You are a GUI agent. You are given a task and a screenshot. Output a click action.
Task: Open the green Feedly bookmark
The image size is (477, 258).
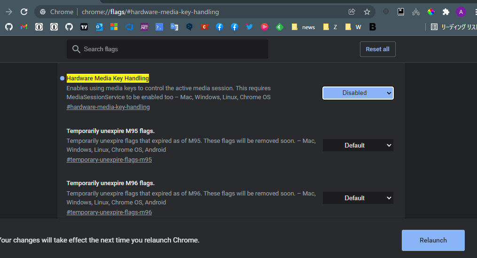coord(280,27)
